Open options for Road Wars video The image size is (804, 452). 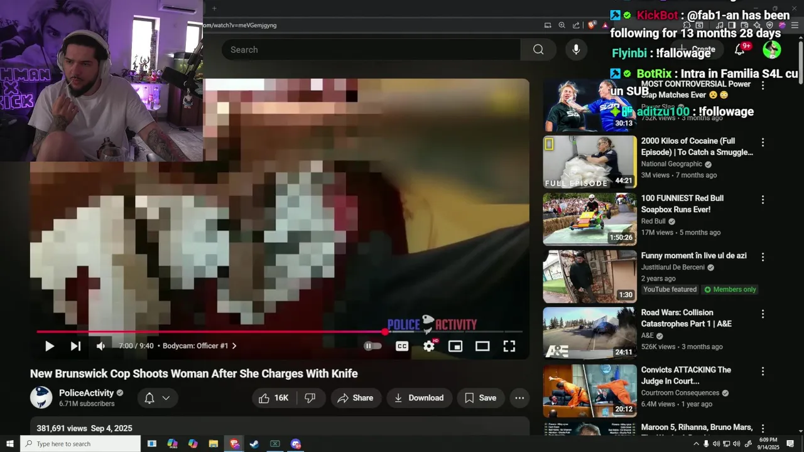pos(763,314)
